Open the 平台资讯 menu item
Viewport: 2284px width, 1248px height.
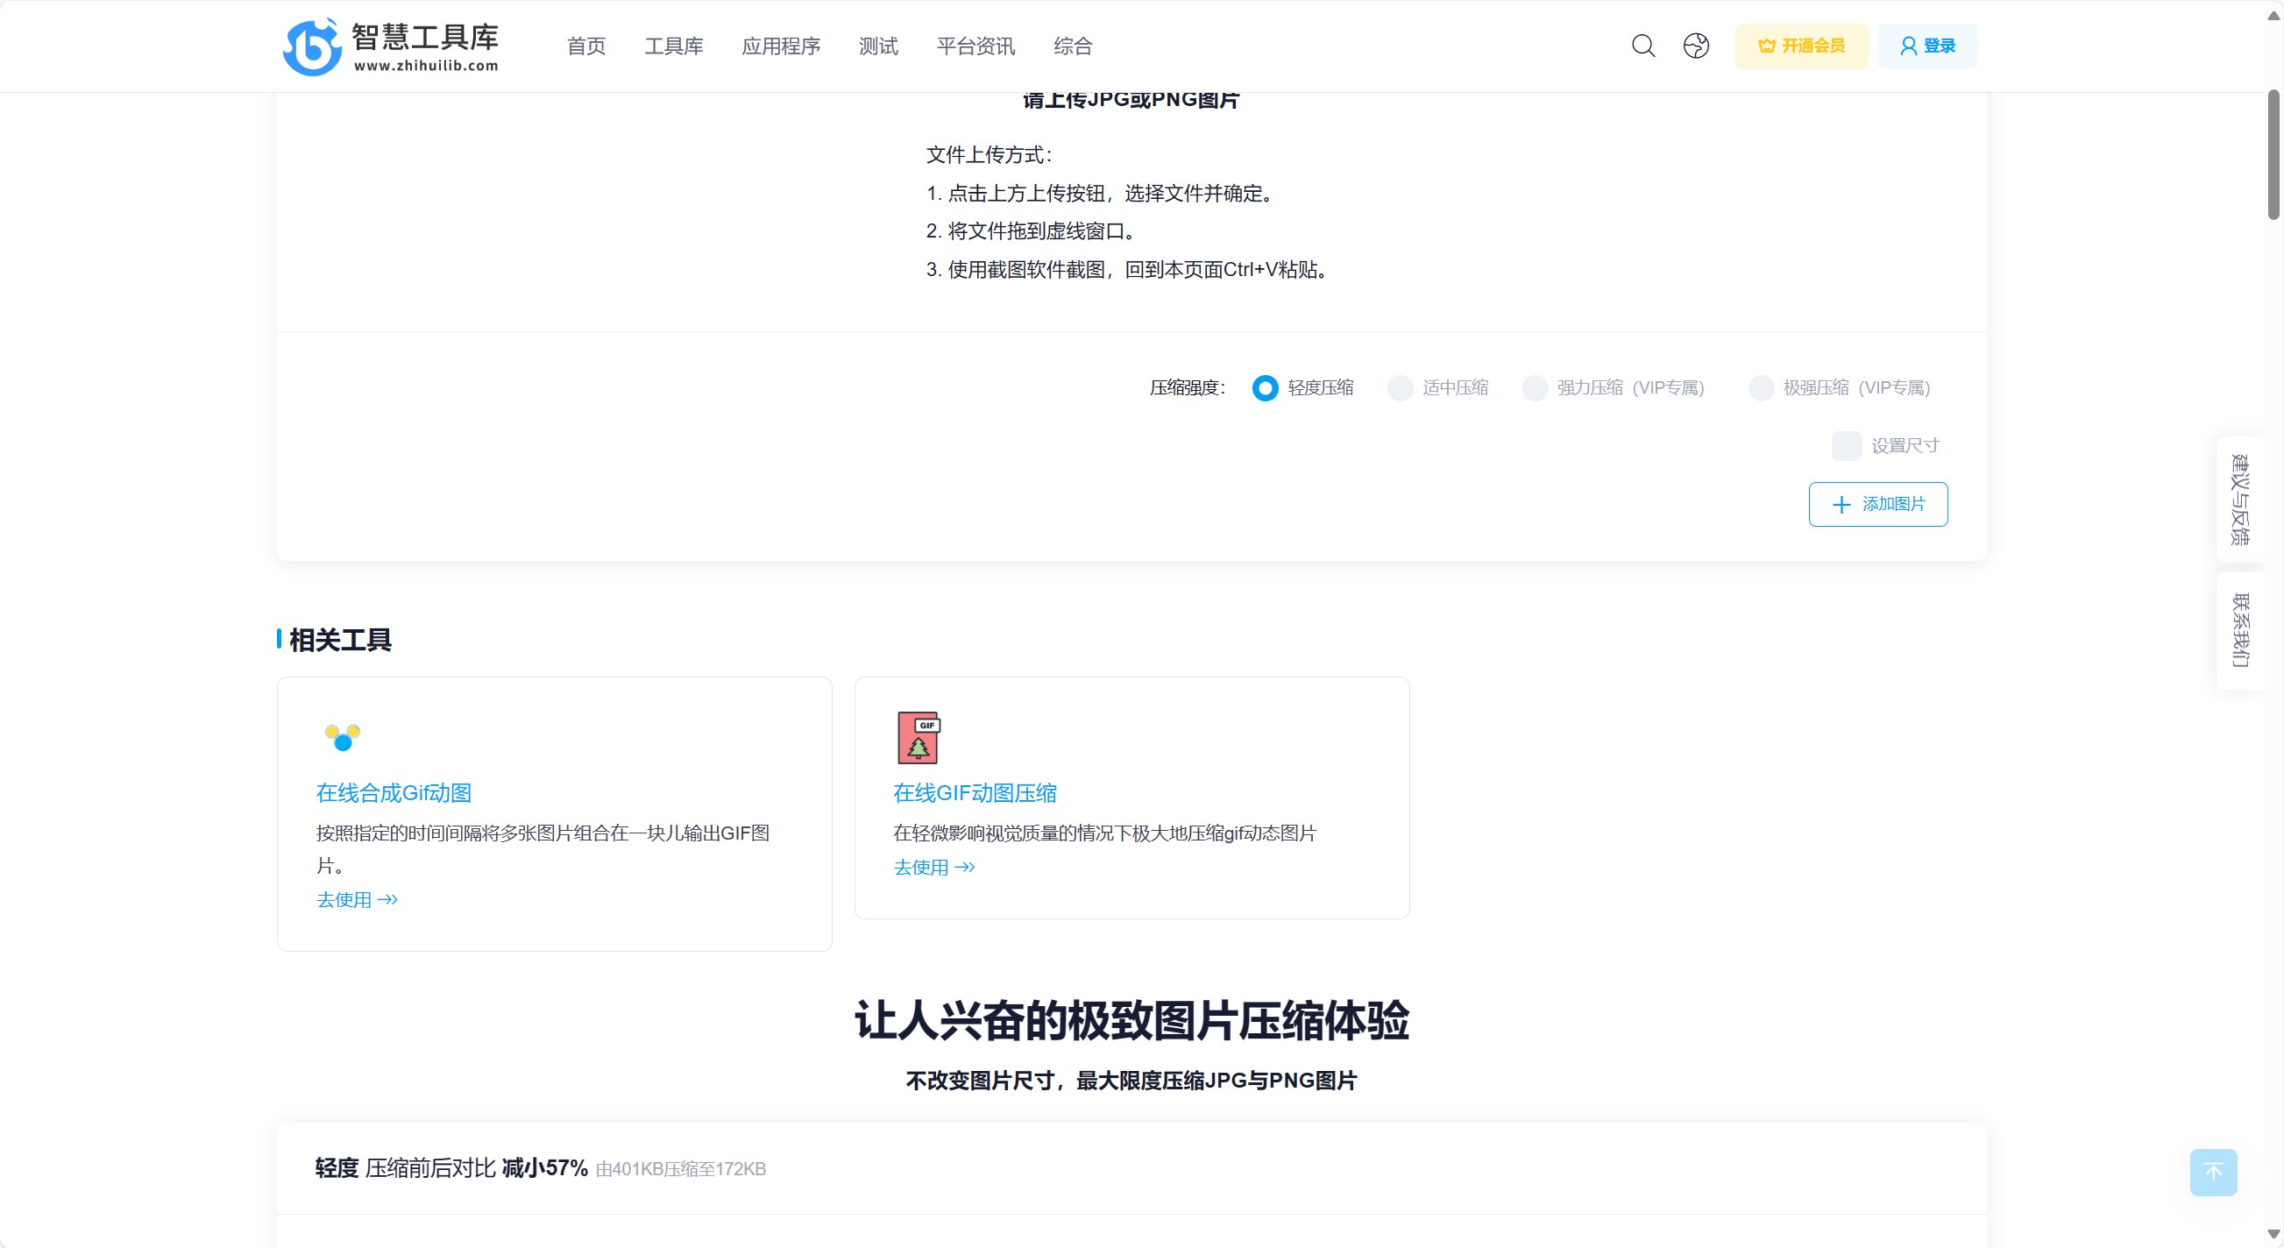pos(975,46)
